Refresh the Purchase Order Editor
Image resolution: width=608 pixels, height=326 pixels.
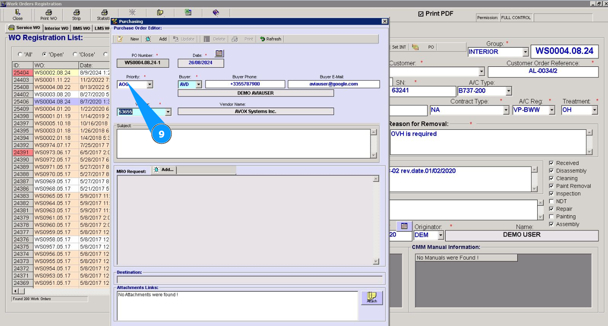pyautogui.click(x=271, y=39)
